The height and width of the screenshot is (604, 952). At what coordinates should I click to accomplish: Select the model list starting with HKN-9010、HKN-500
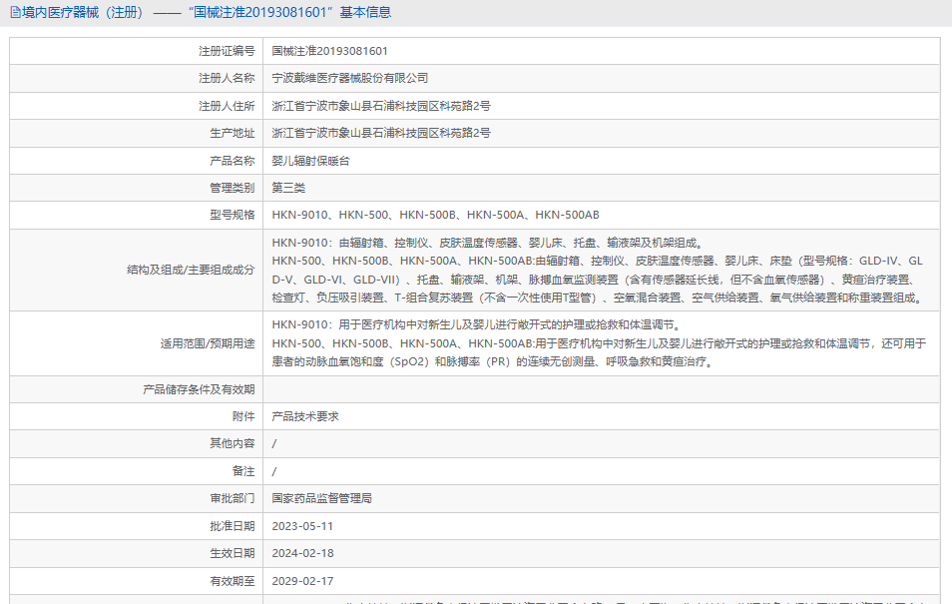pyautogui.click(x=435, y=215)
